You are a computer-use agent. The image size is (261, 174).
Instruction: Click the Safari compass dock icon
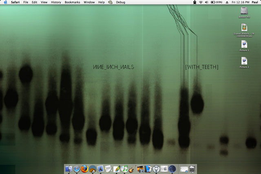pos(77,169)
